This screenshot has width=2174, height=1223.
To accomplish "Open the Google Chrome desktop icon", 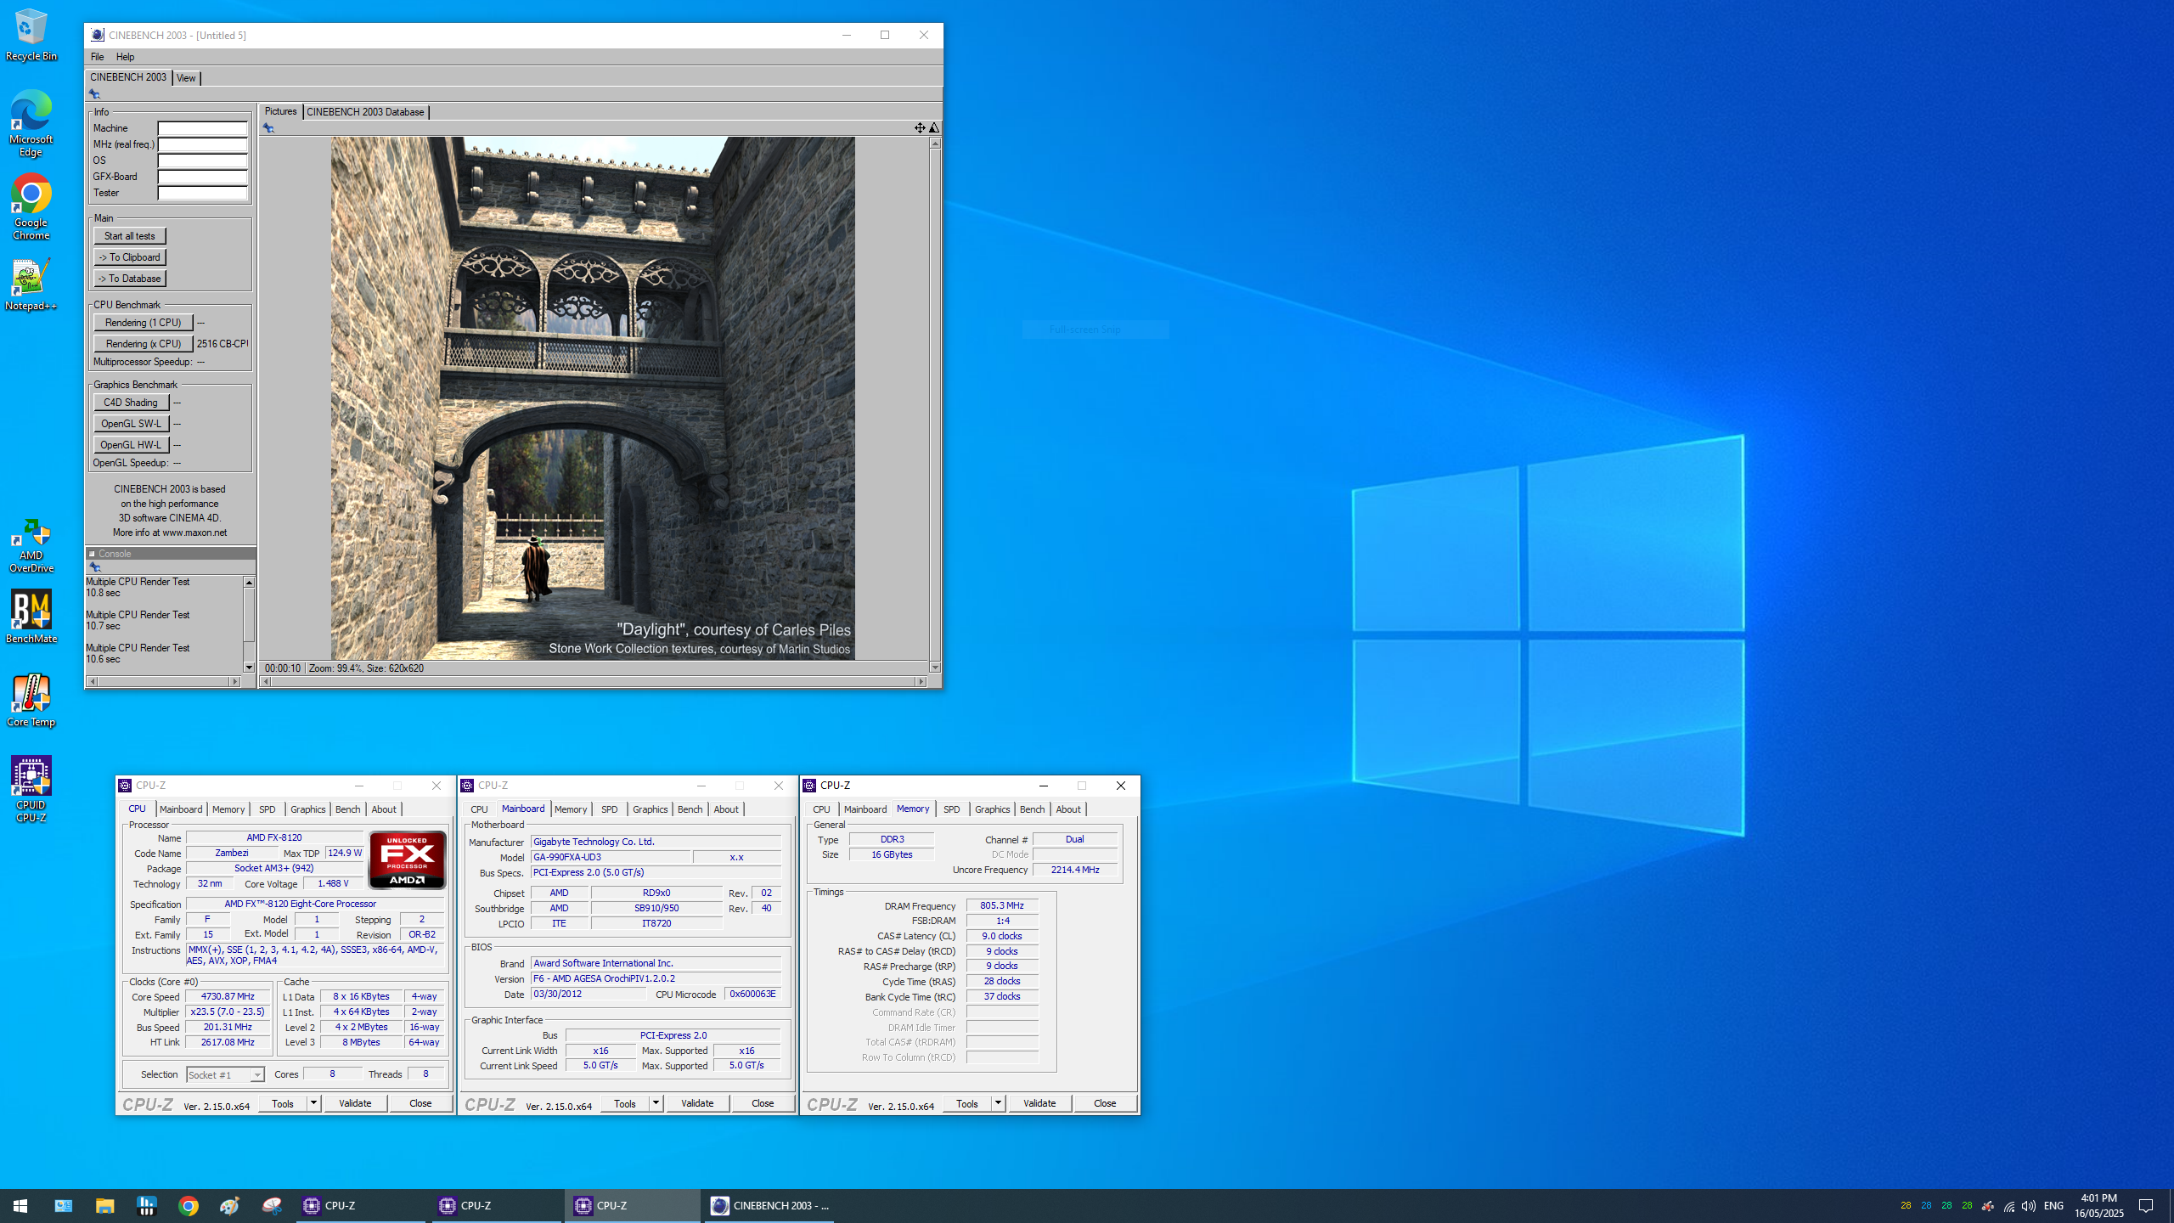I will coord(31,207).
